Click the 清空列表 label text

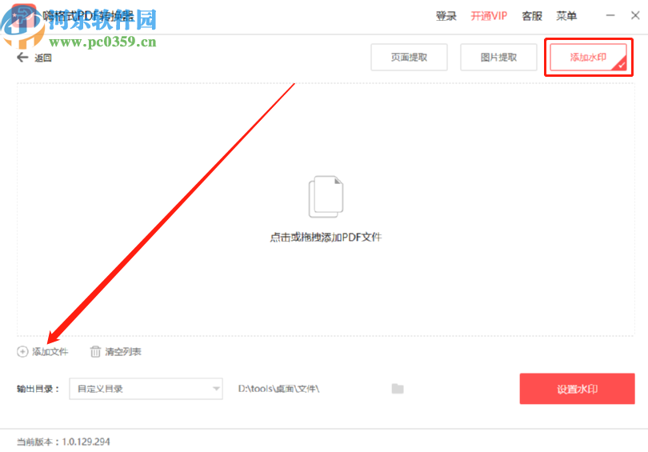pos(123,352)
